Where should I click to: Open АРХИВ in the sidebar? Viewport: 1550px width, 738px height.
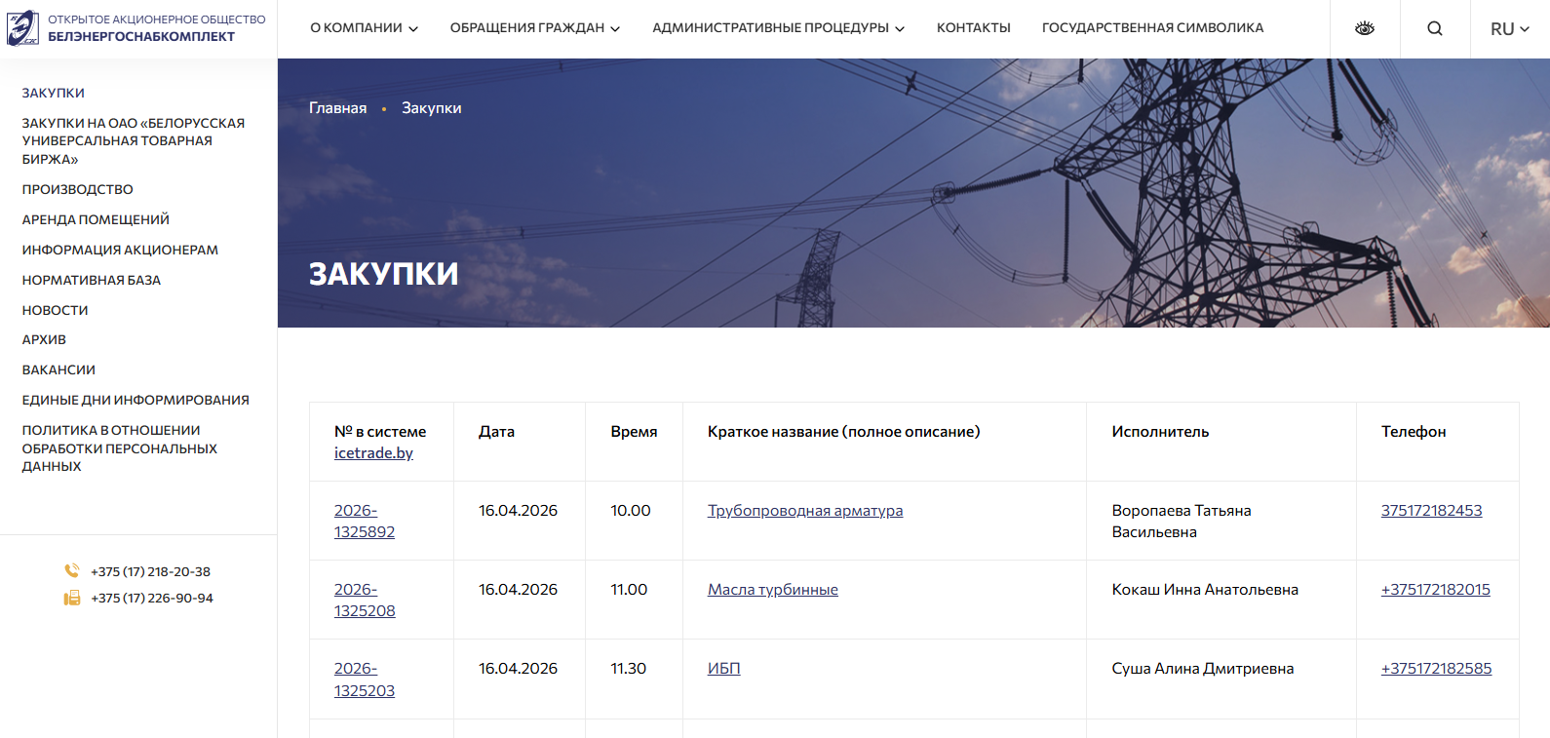coord(44,339)
